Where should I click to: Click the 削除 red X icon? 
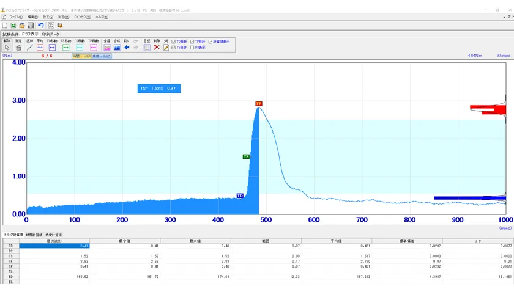[157, 47]
